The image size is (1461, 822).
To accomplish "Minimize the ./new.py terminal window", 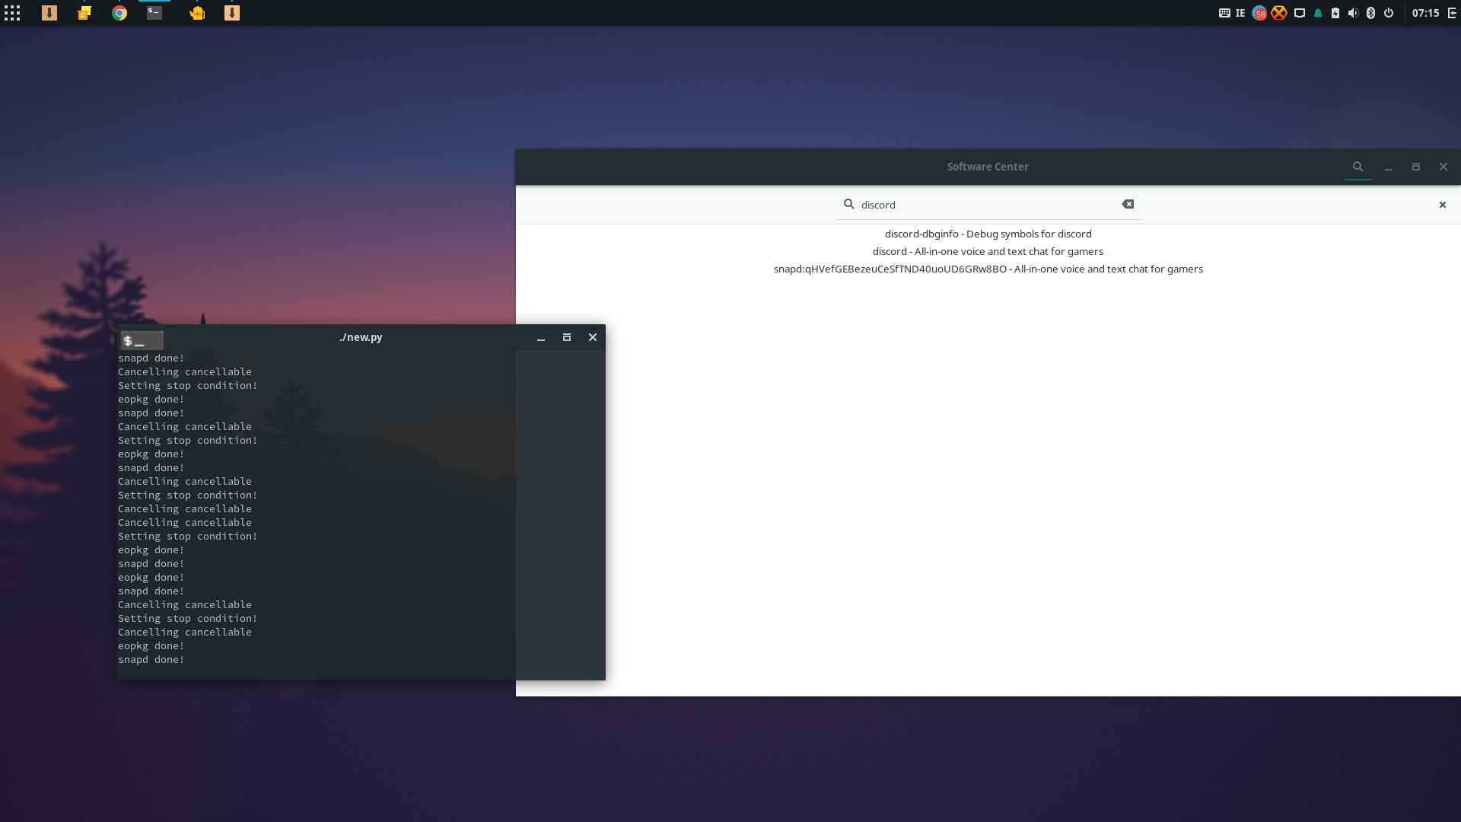I will pyautogui.click(x=541, y=337).
